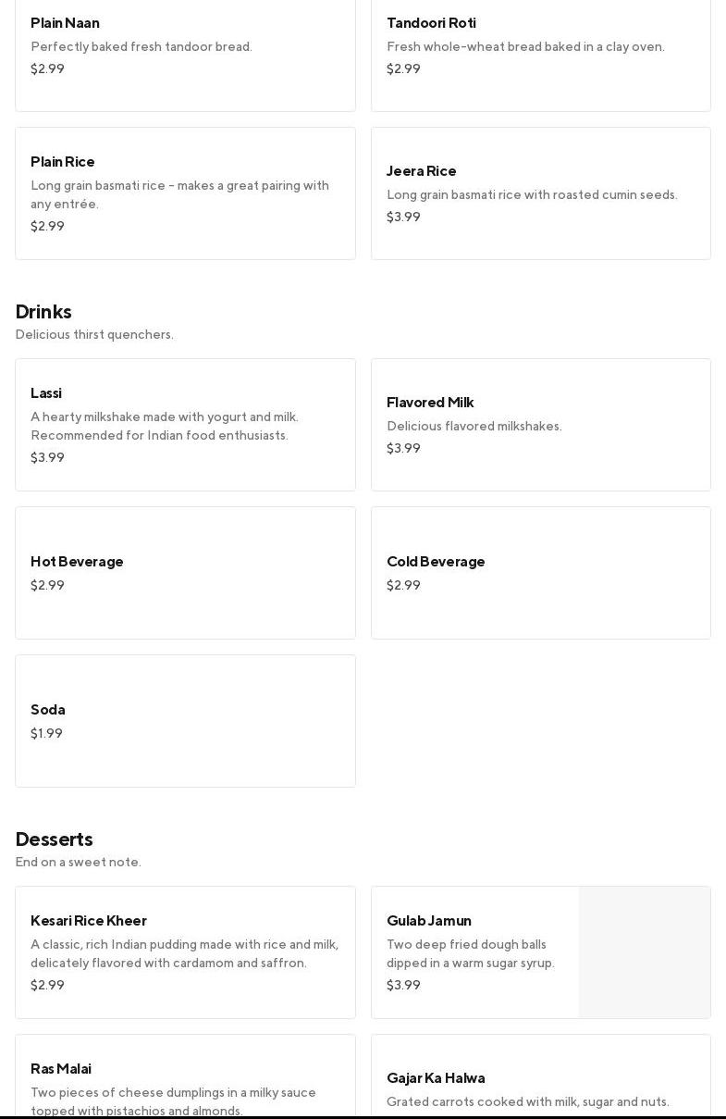
Task: Click the "End on a sweet note" subtitle
Action: (x=79, y=863)
